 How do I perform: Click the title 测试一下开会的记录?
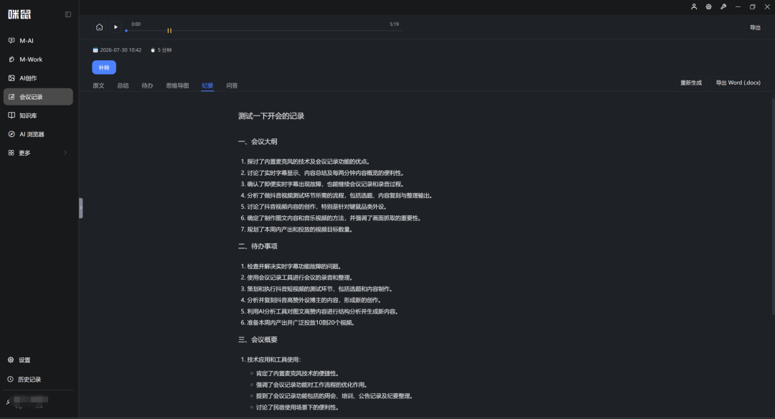click(271, 116)
